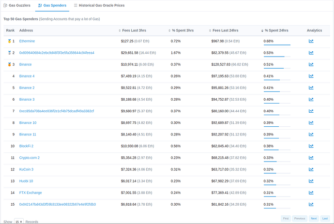This screenshot has height=224, width=334.
Task: Open analytics chart icon for Binance 11
Action: 311,134
